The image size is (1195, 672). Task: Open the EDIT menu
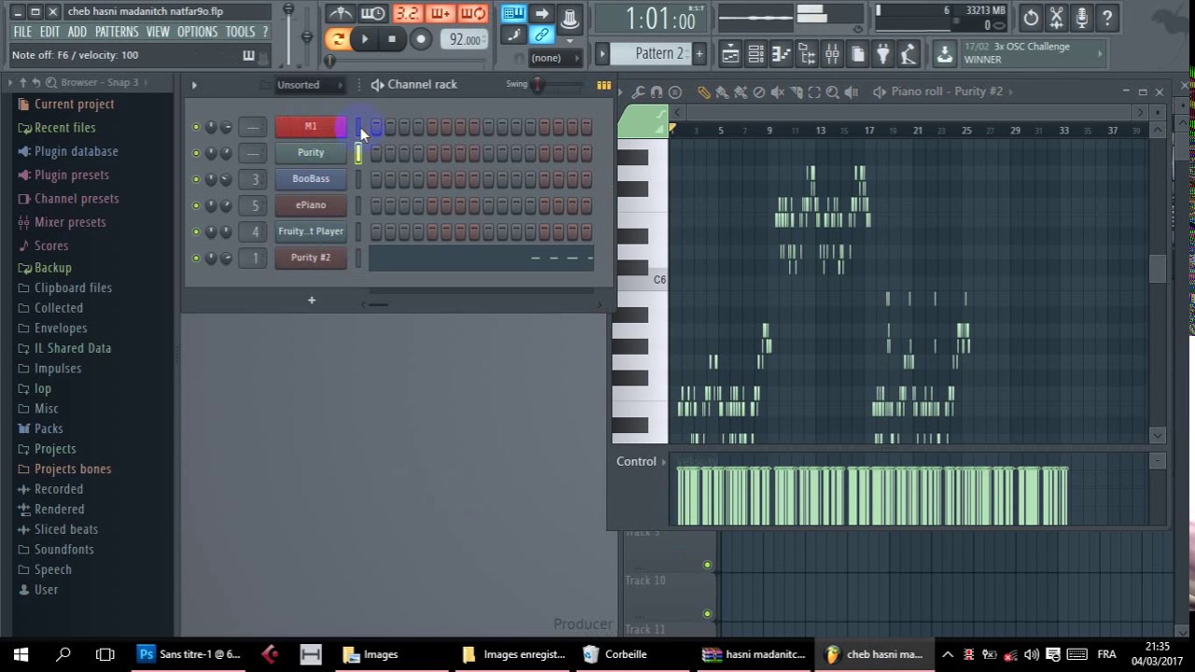[x=49, y=32]
